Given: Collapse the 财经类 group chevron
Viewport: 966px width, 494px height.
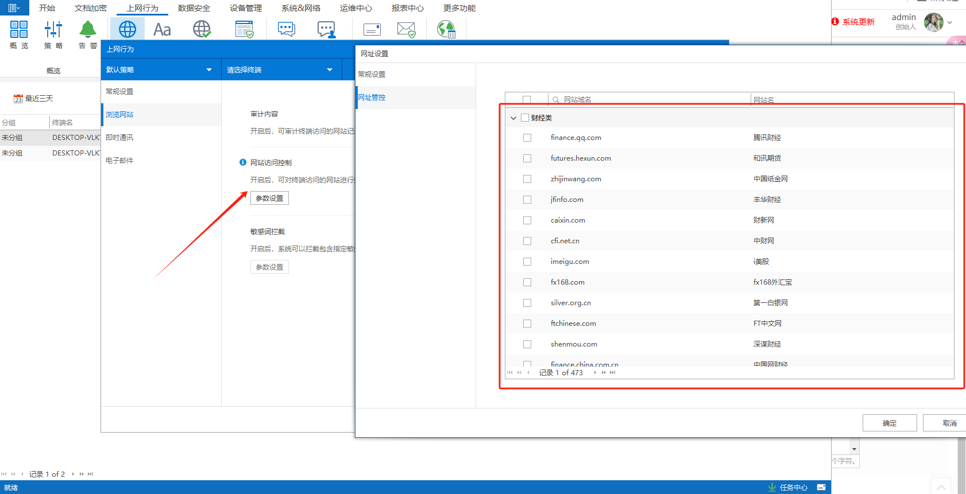Looking at the screenshot, I should (x=513, y=118).
